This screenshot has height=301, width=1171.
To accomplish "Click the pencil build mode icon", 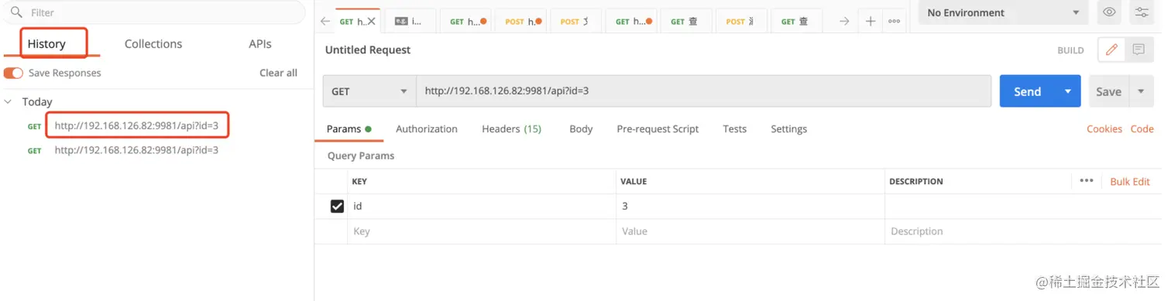I will click(1111, 50).
